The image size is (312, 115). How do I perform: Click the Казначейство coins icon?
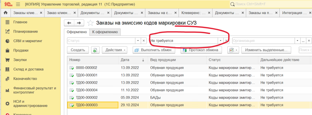click(7, 79)
